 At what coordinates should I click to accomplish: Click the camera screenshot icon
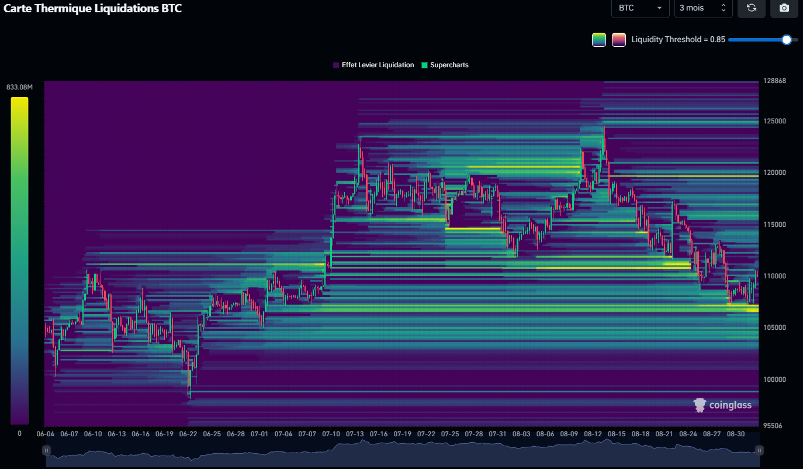(784, 9)
